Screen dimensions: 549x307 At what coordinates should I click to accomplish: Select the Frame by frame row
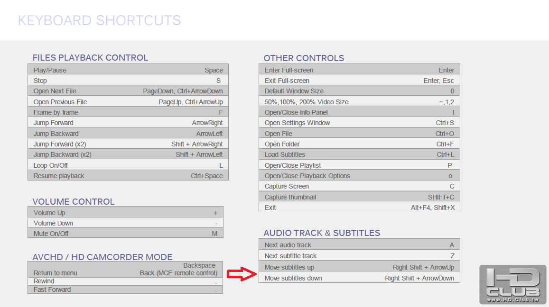[128, 112]
